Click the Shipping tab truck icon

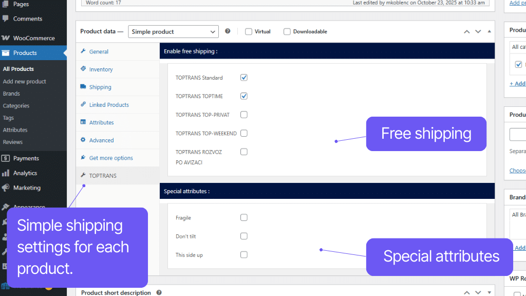(83, 86)
